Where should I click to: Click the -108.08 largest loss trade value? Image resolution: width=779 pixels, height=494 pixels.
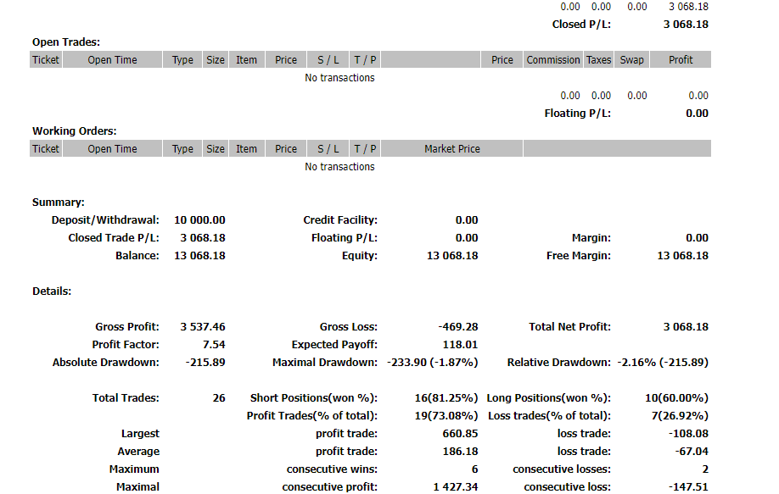click(688, 434)
